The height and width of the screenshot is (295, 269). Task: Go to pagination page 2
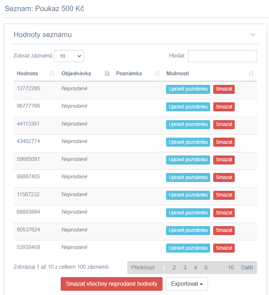pos(174,267)
